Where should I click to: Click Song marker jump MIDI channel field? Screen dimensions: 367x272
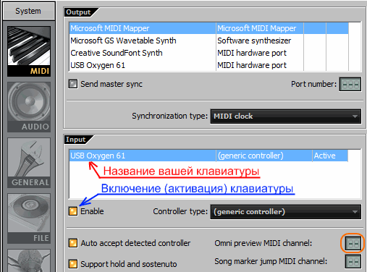(353, 262)
